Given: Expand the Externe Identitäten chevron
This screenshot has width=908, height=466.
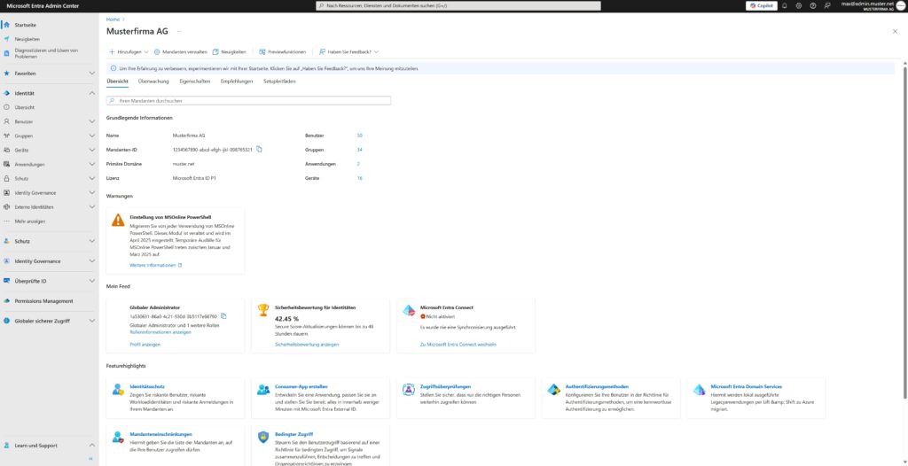Looking at the screenshot, I should click(x=91, y=206).
